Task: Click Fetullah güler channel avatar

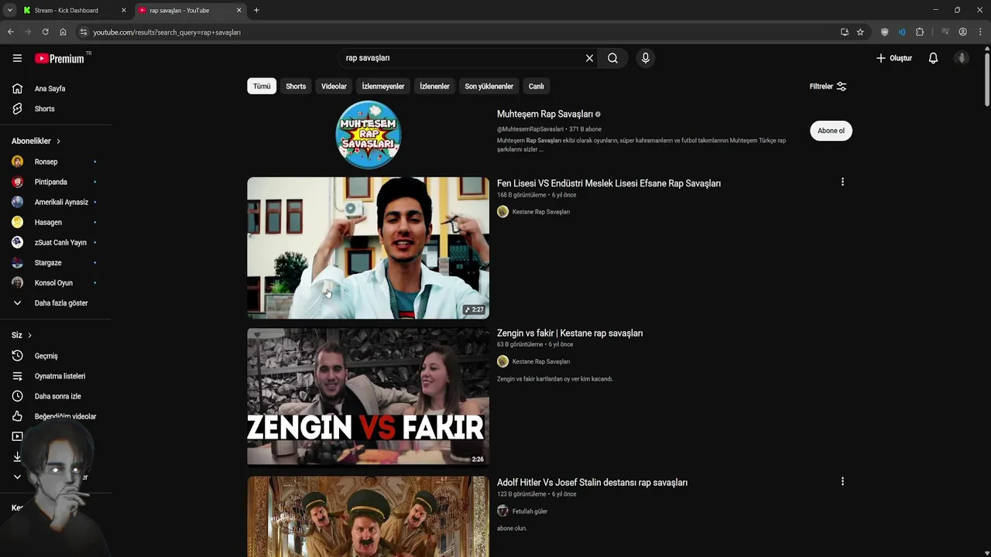Action: [x=502, y=511]
